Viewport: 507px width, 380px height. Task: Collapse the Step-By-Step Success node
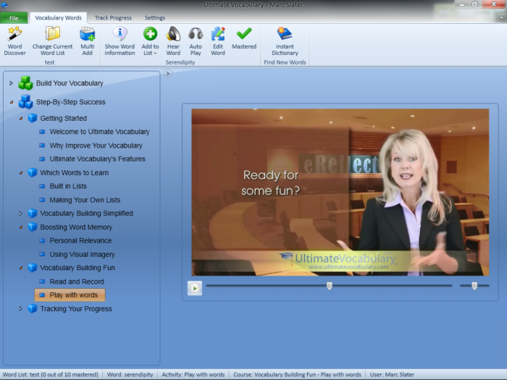[12, 102]
